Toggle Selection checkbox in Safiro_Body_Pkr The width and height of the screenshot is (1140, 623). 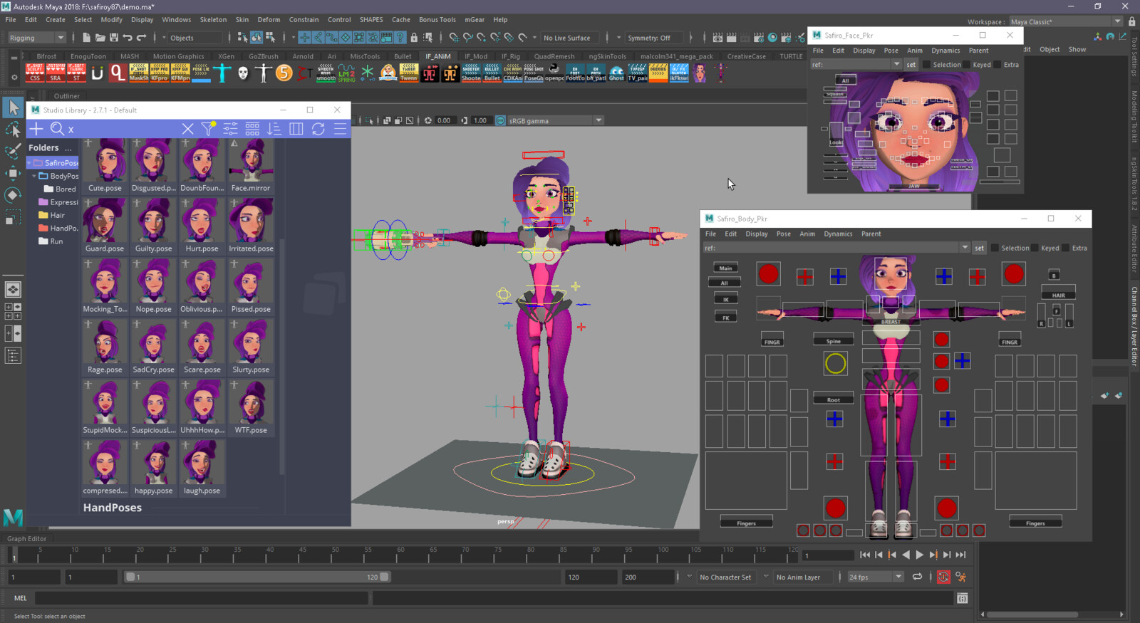click(995, 248)
